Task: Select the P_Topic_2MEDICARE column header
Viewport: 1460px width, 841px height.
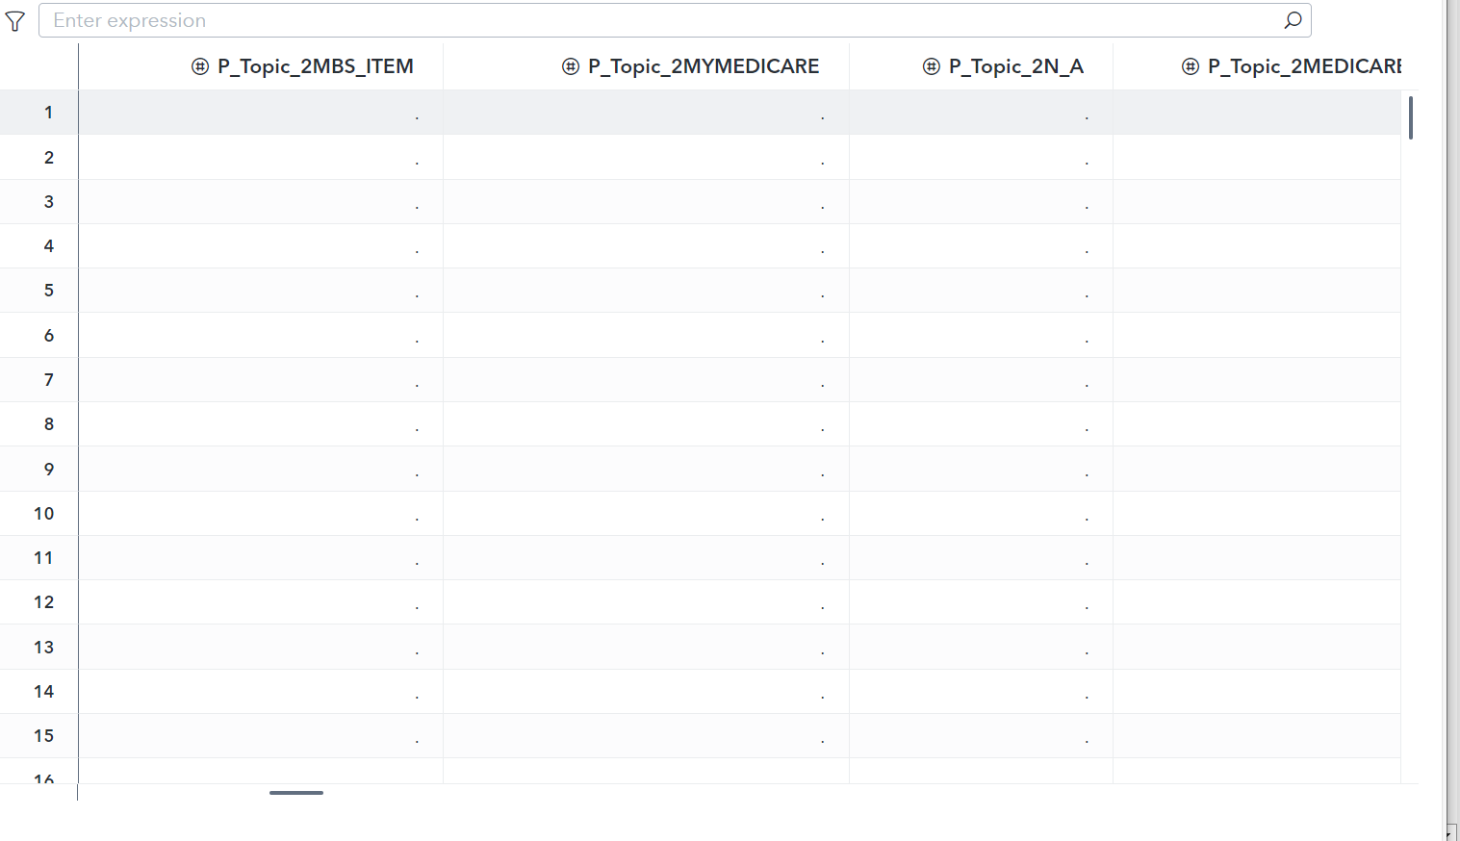Action: click(x=1299, y=66)
